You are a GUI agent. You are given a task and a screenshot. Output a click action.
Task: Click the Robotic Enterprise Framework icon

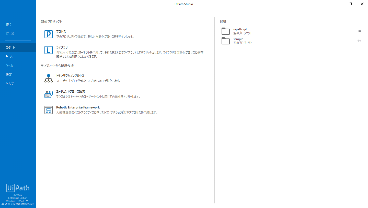pos(49,110)
